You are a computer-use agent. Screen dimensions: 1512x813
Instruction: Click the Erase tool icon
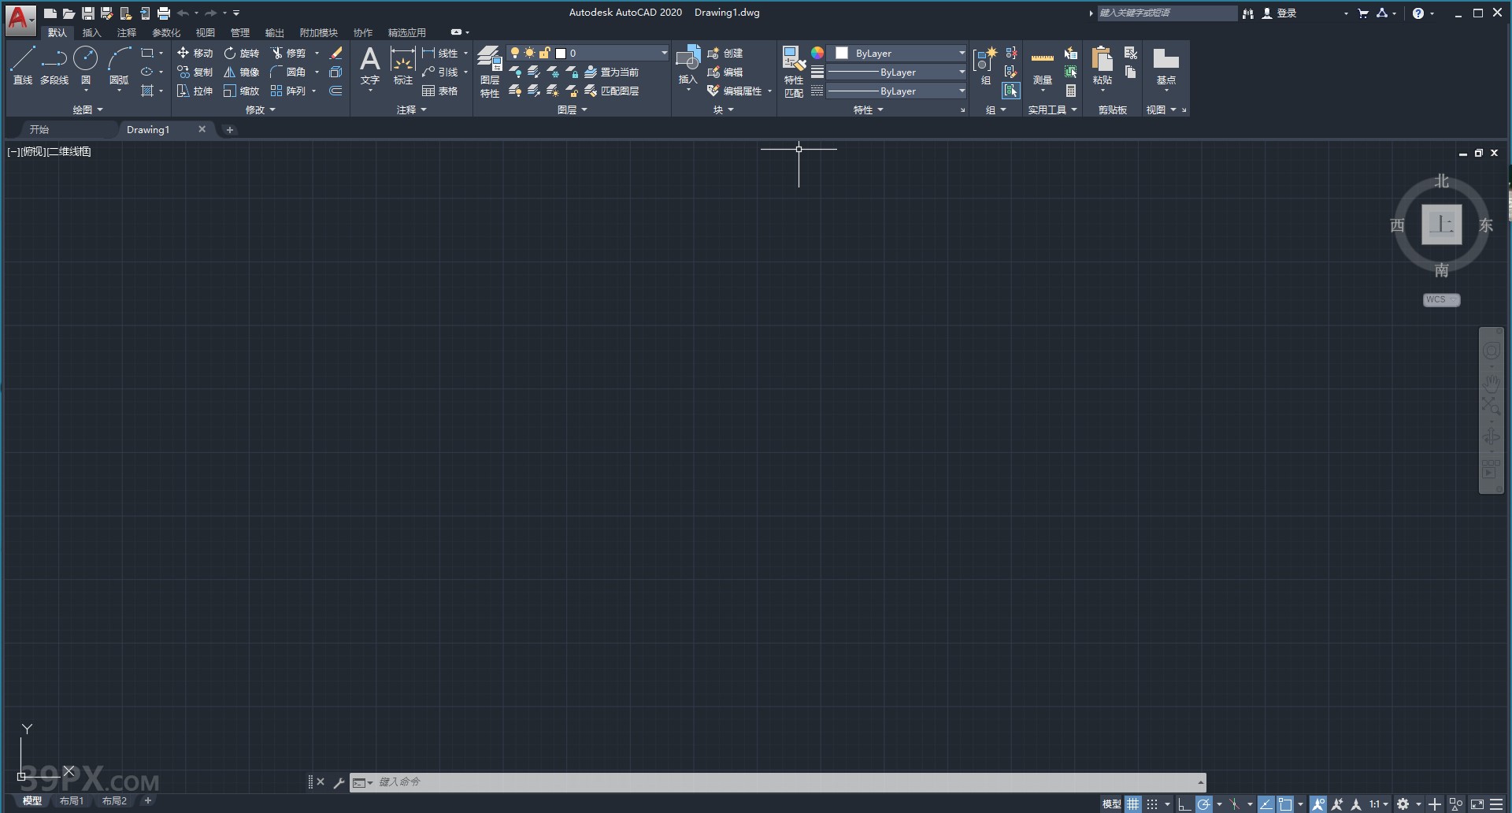[335, 53]
